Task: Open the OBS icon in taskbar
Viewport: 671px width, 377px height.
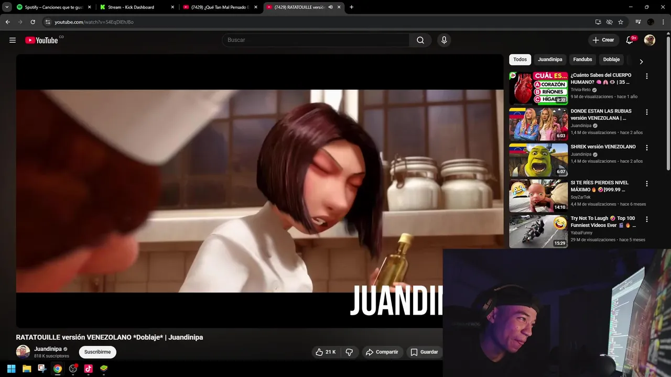Action: [x=73, y=369]
